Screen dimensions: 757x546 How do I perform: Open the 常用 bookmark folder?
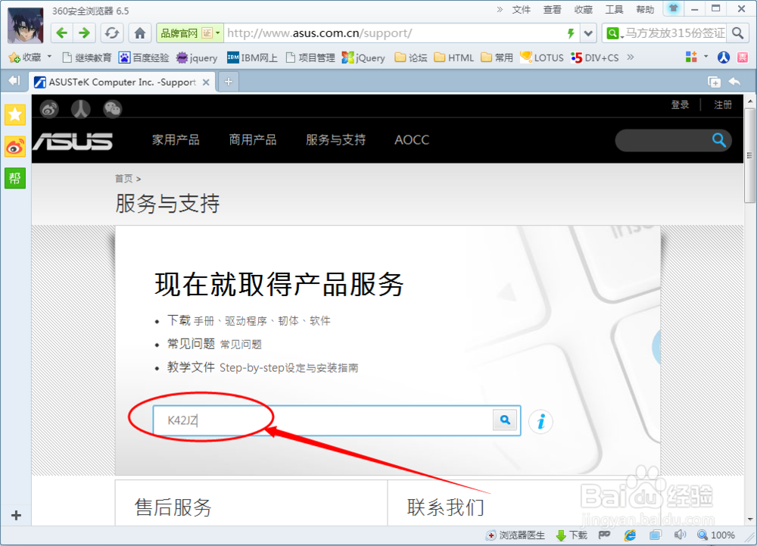tap(497, 58)
